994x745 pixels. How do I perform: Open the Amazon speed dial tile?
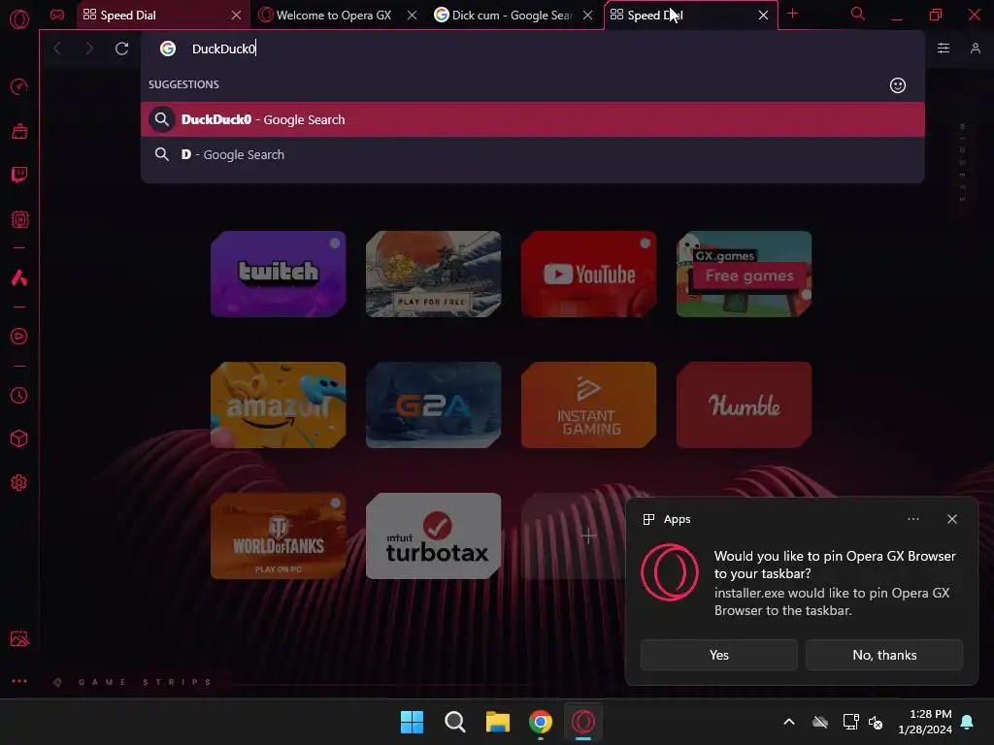279,405
